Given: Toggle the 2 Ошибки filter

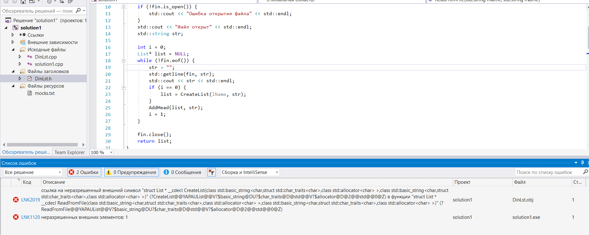Looking at the screenshot, I should 84,172.
